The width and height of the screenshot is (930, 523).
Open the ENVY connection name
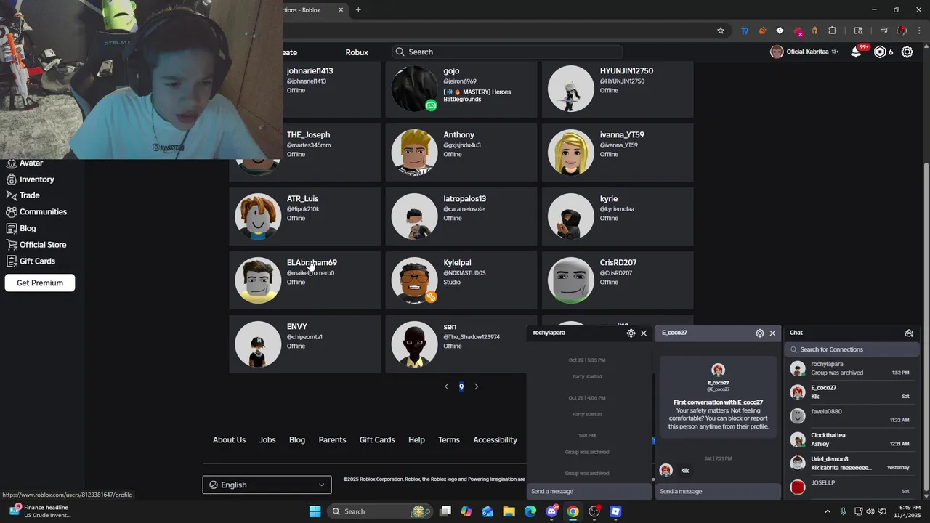(x=297, y=327)
